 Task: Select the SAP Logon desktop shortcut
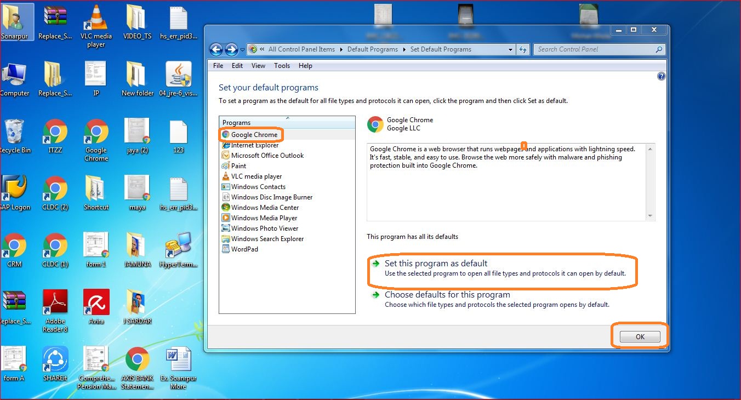[14, 193]
